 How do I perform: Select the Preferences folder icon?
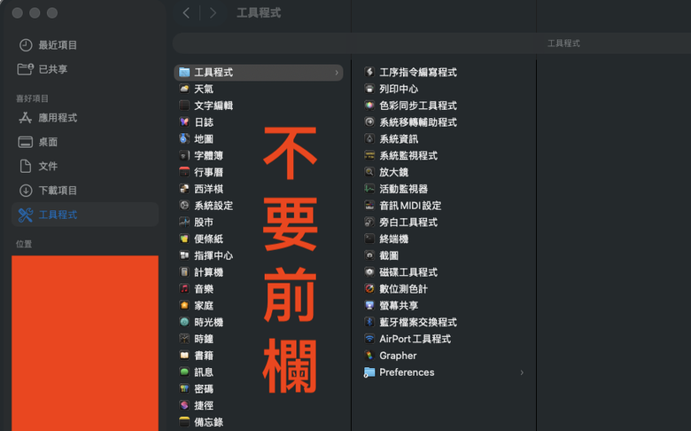369,372
